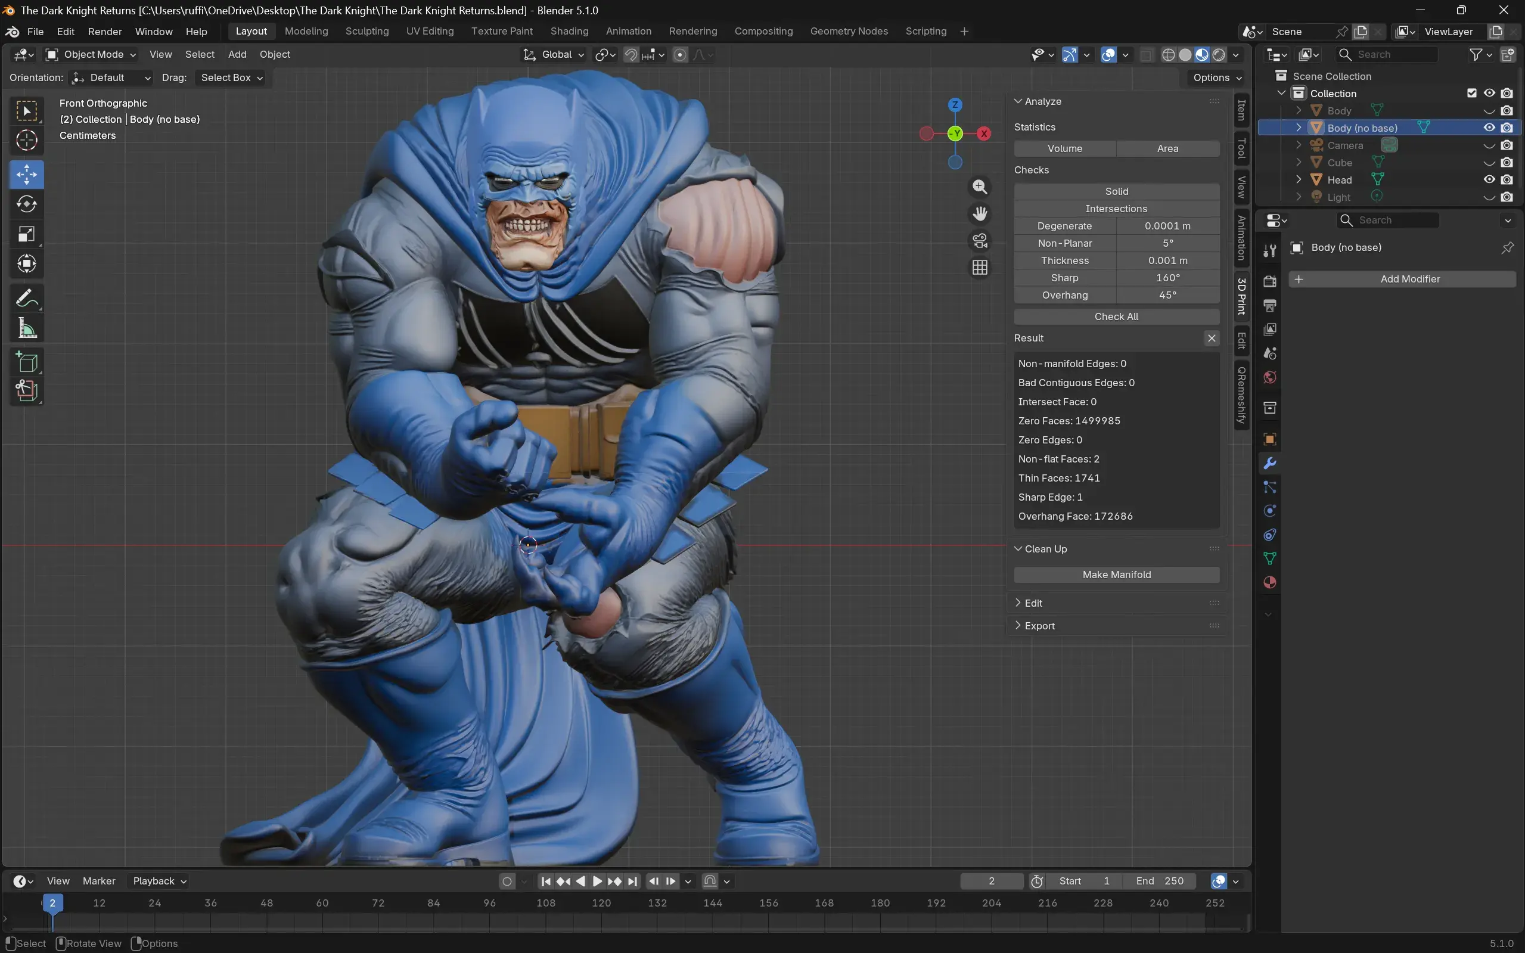Open the Render properties tab icon
The height and width of the screenshot is (953, 1525).
click(x=1270, y=281)
